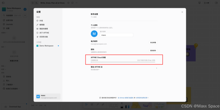220x110 pixels.
Task: Click the zoom in plus icon
Action: 45,105
